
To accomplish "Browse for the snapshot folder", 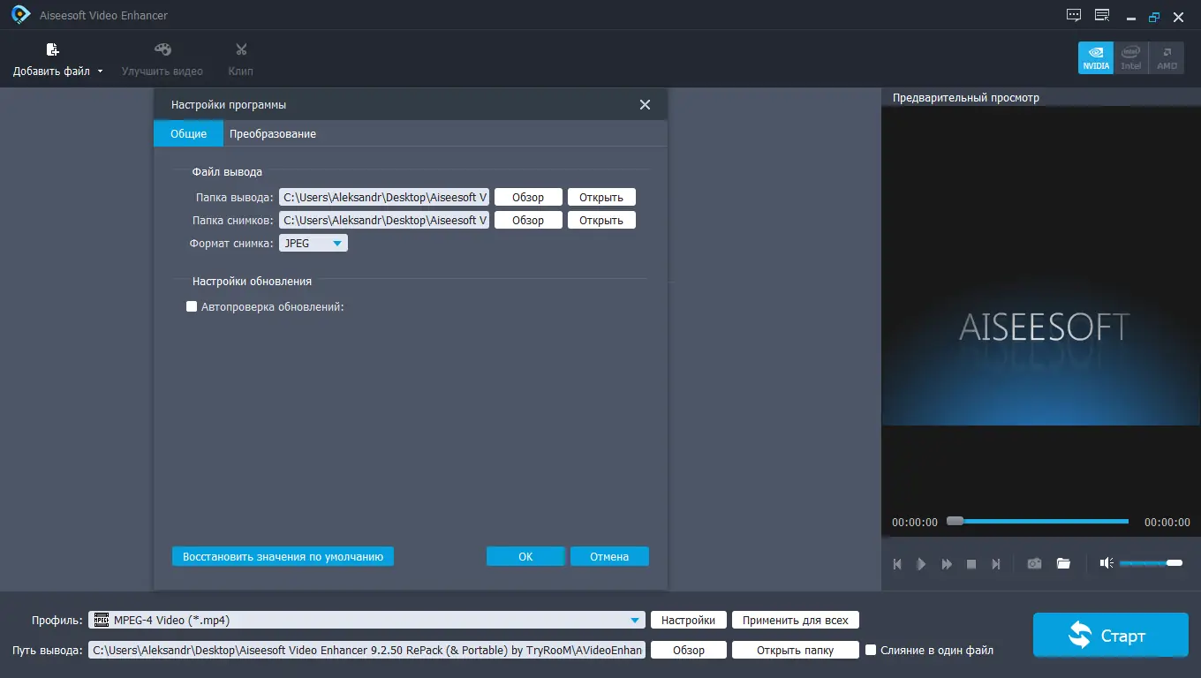I will click(x=528, y=220).
